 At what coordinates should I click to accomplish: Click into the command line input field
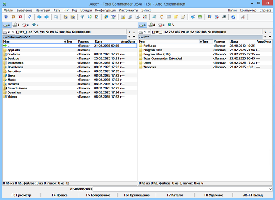click(x=180, y=189)
